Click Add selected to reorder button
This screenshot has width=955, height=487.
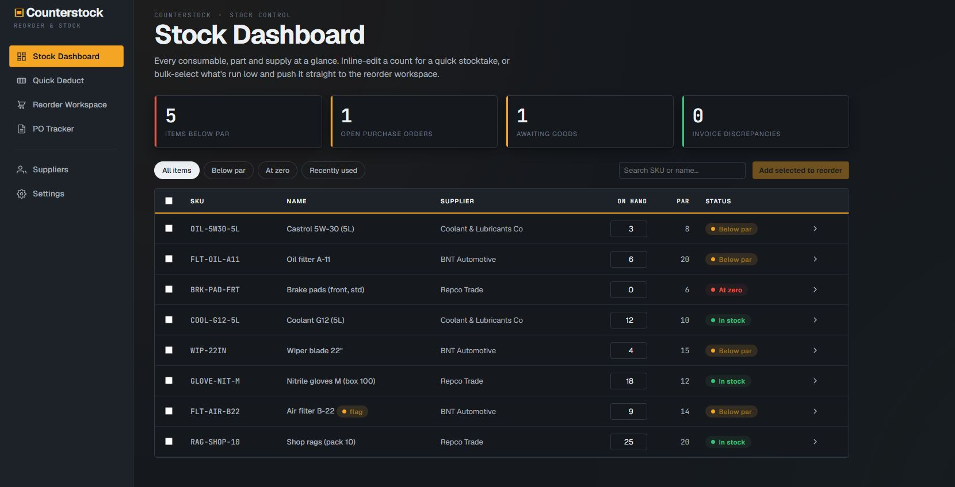(800, 170)
